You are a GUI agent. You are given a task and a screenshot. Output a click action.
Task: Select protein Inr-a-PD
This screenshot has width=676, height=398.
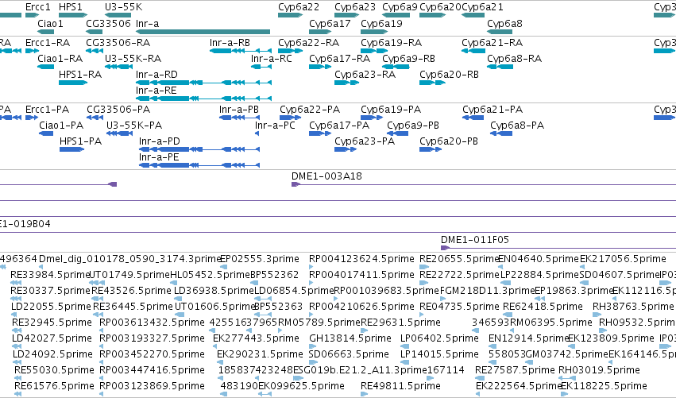click(x=160, y=141)
